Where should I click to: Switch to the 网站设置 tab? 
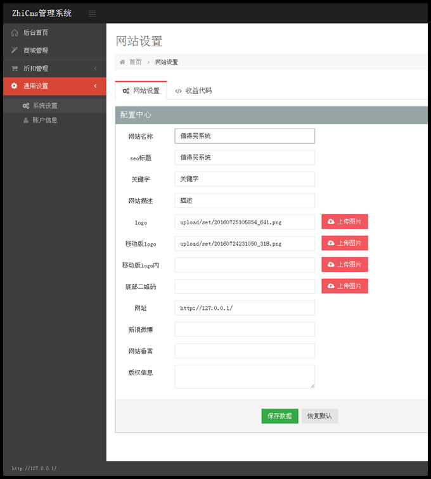pyautogui.click(x=141, y=91)
